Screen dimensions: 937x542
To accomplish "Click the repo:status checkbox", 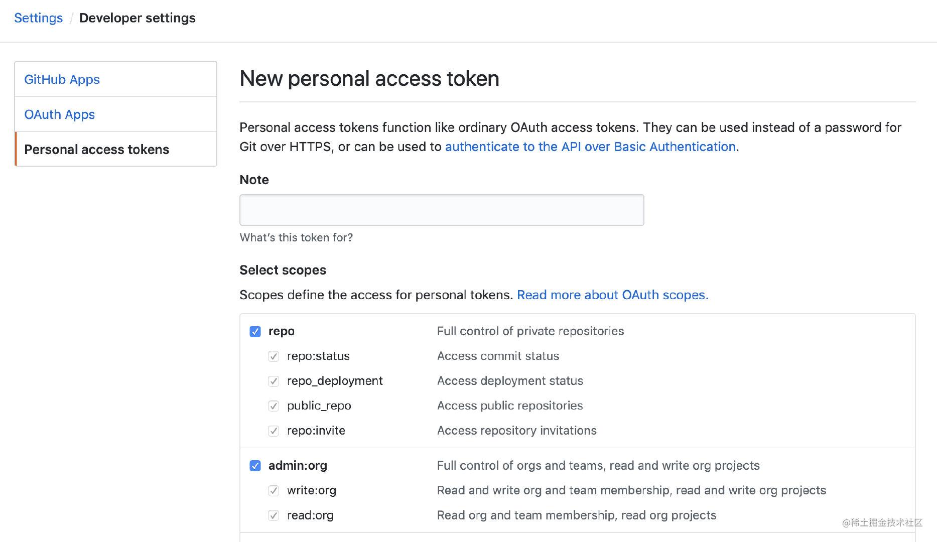I will coord(274,356).
